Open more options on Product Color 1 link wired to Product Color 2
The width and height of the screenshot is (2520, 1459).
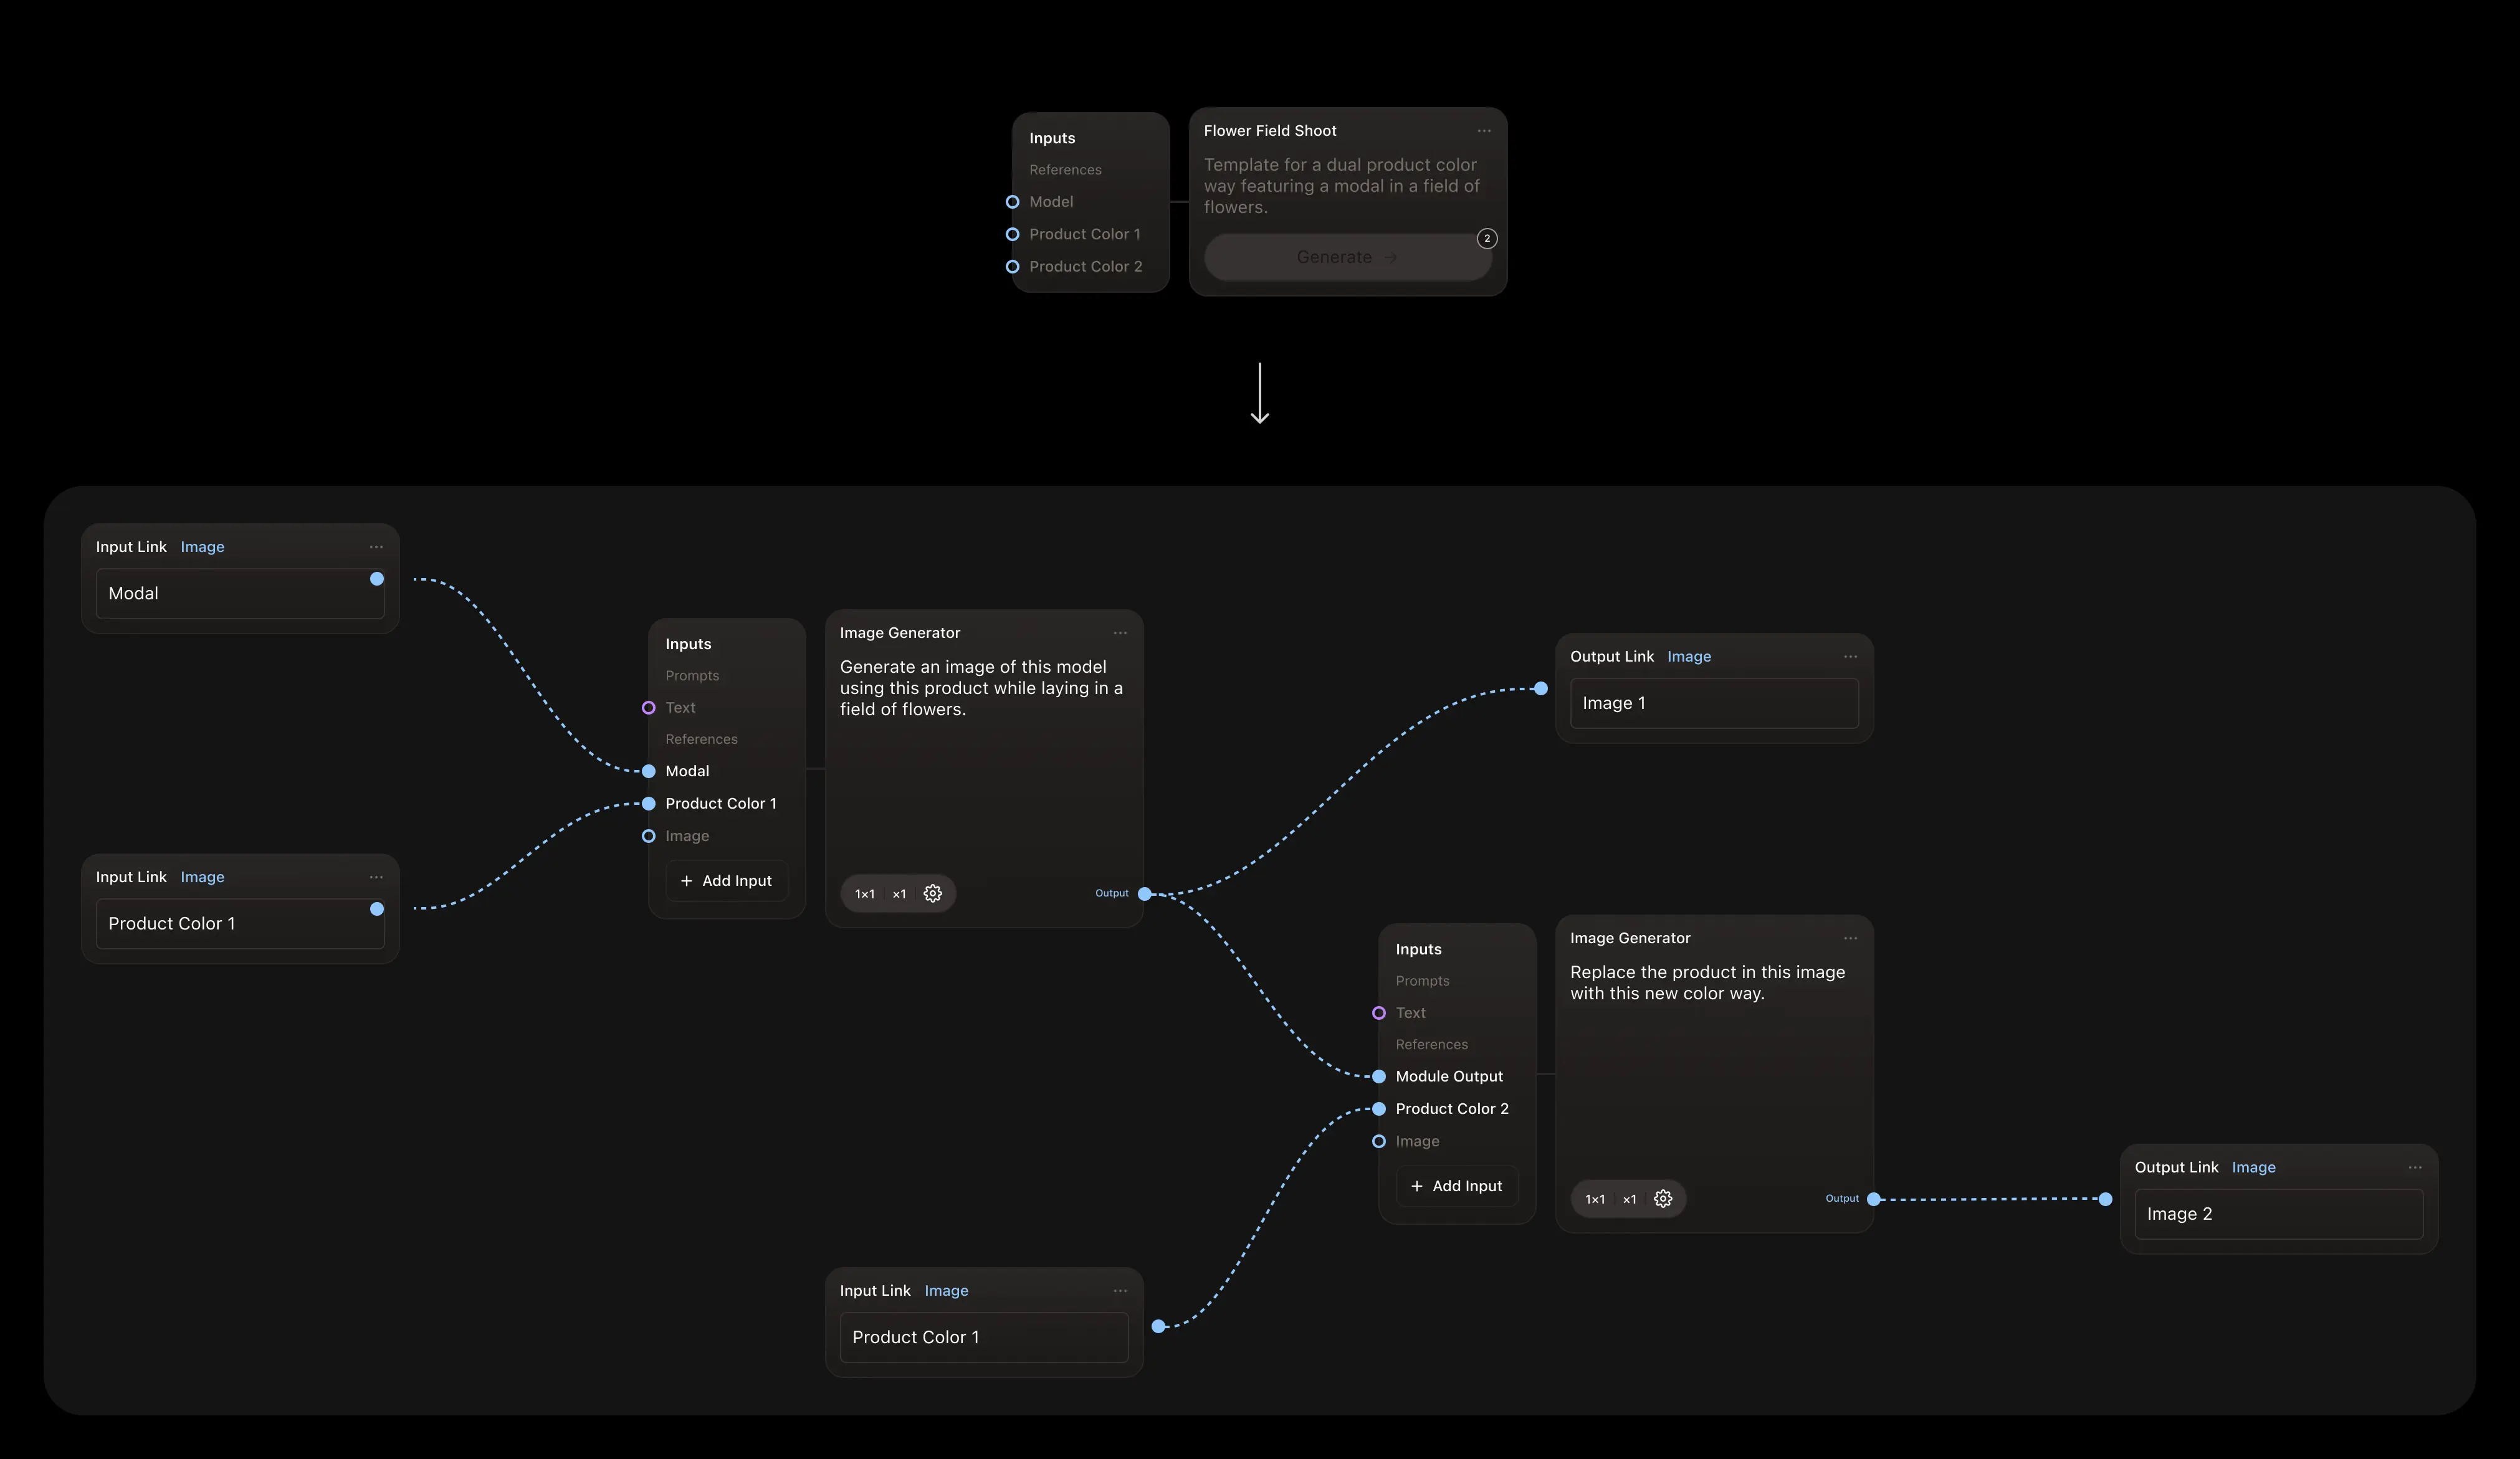click(1120, 1291)
